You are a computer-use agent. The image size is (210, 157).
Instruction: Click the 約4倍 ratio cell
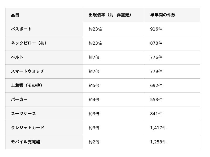click(x=94, y=100)
